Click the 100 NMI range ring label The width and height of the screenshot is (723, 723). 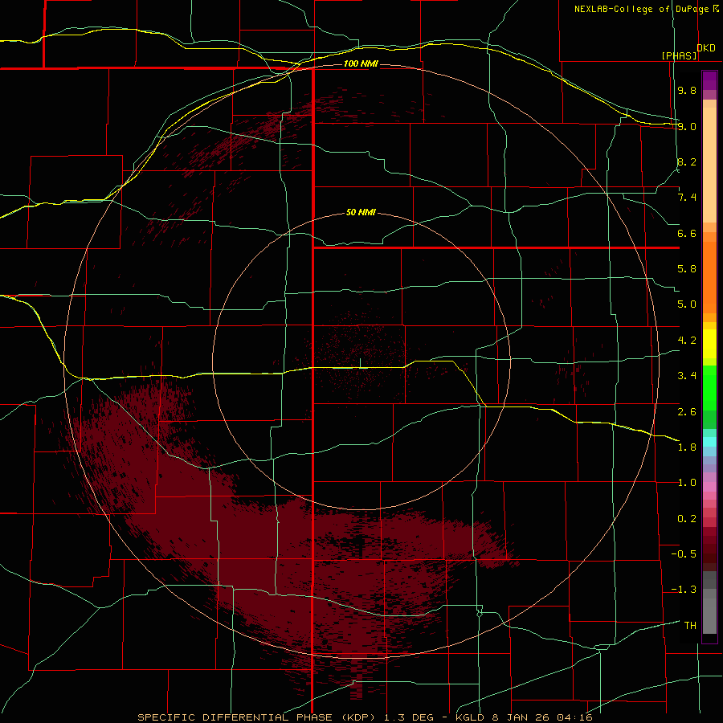[361, 63]
